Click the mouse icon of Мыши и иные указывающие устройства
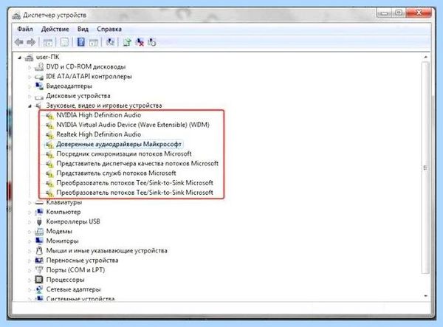This screenshot has height=327, width=443. click(x=39, y=250)
